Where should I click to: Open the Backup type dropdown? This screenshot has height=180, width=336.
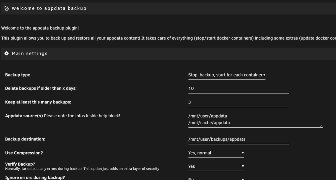[227, 75]
